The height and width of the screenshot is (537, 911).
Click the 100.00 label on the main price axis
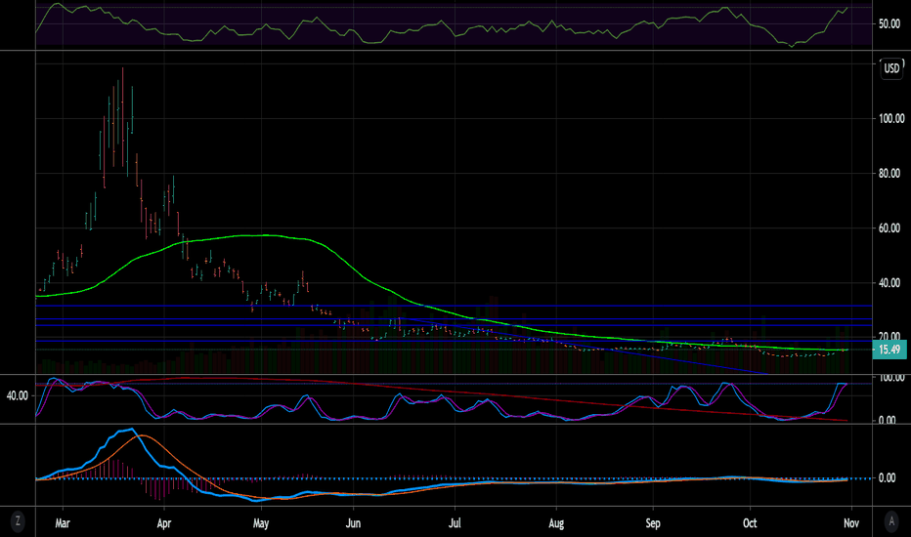click(x=891, y=118)
